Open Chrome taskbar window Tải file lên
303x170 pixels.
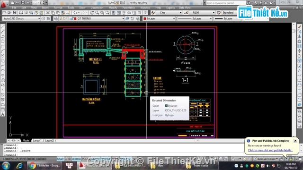coord(45,166)
